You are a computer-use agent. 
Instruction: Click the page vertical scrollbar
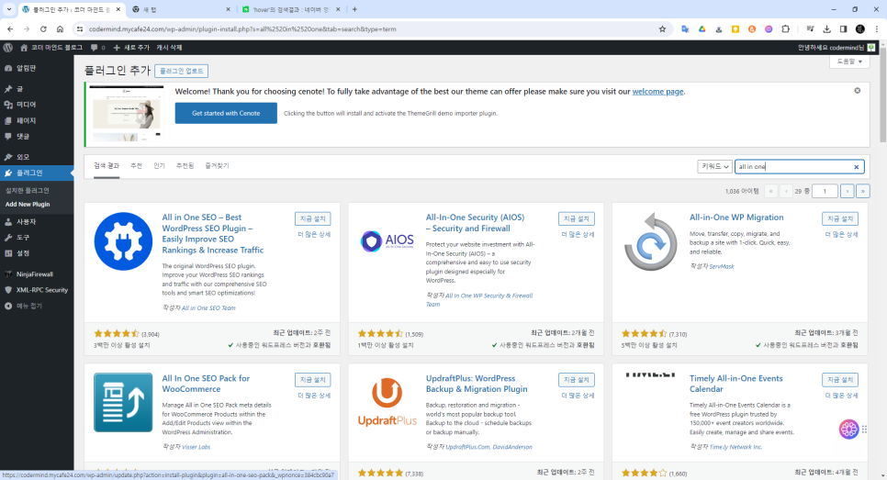(883, 95)
